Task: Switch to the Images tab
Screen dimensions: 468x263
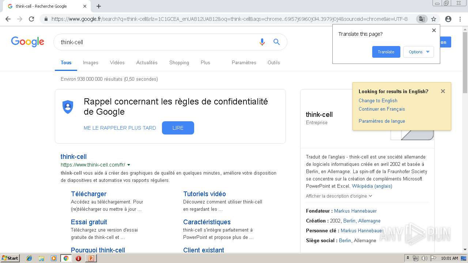Action: tap(90, 63)
